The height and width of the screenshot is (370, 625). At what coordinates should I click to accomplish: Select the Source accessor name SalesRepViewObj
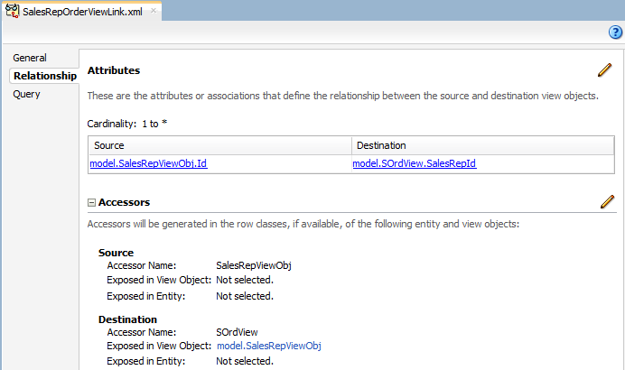tap(254, 266)
